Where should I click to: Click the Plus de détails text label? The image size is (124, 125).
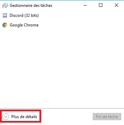pyautogui.click(x=24, y=117)
